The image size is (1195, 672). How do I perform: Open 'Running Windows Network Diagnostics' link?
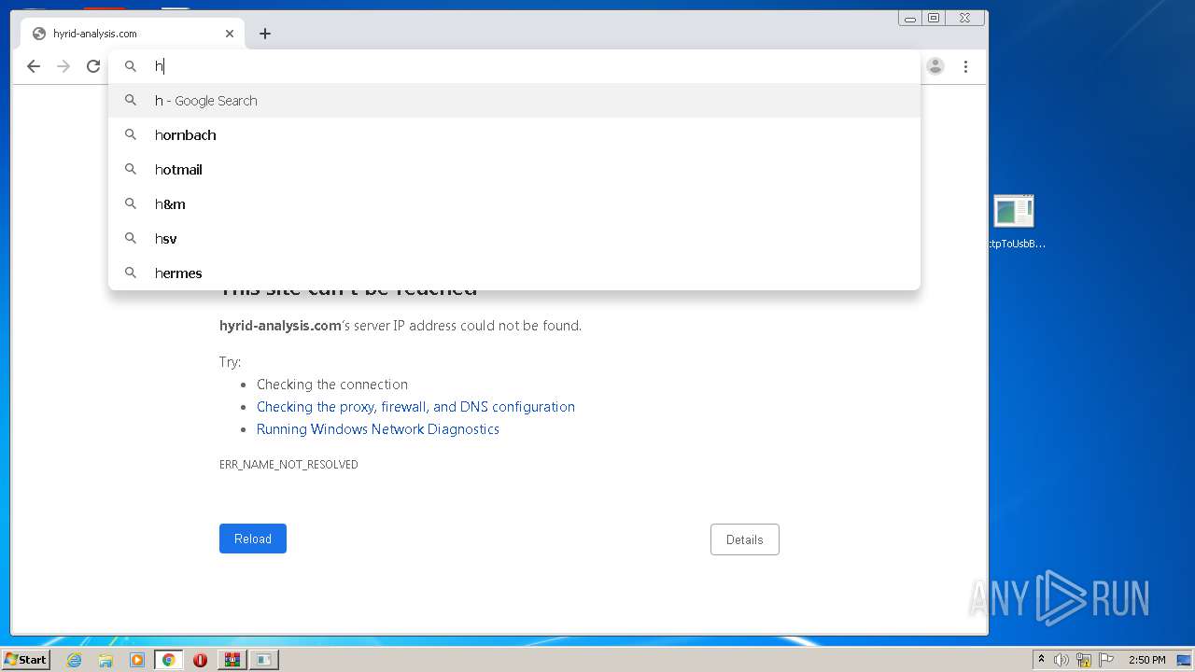[378, 429]
